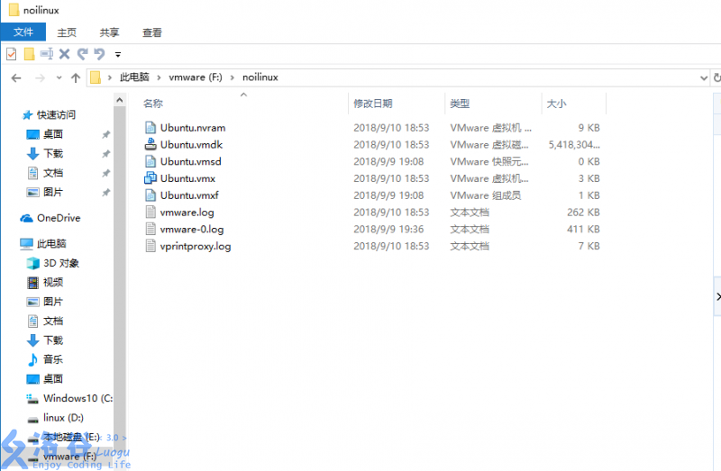Click the Properties checkmark icon in quick toolbar
Screen dimensions: 721x471
(12, 54)
